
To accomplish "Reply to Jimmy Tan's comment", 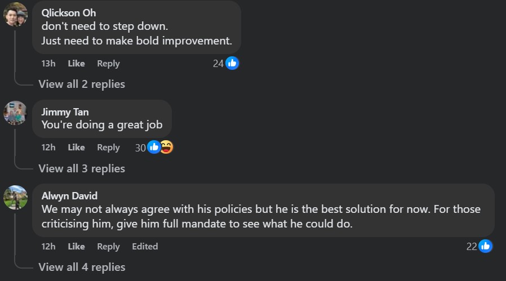I will (108, 148).
